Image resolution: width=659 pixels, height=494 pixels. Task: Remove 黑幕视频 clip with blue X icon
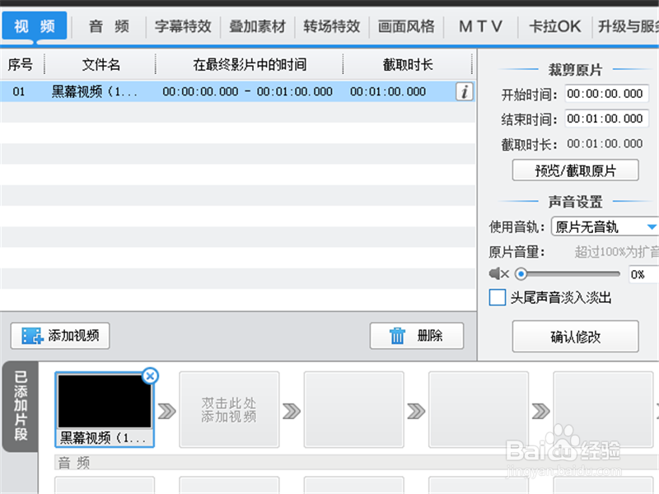pyautogui.click(x=150, y=375)
